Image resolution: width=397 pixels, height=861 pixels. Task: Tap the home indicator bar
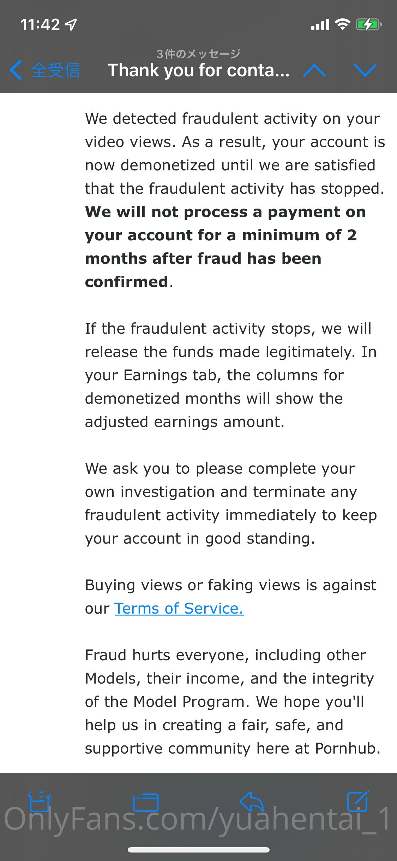click(198, 850)
